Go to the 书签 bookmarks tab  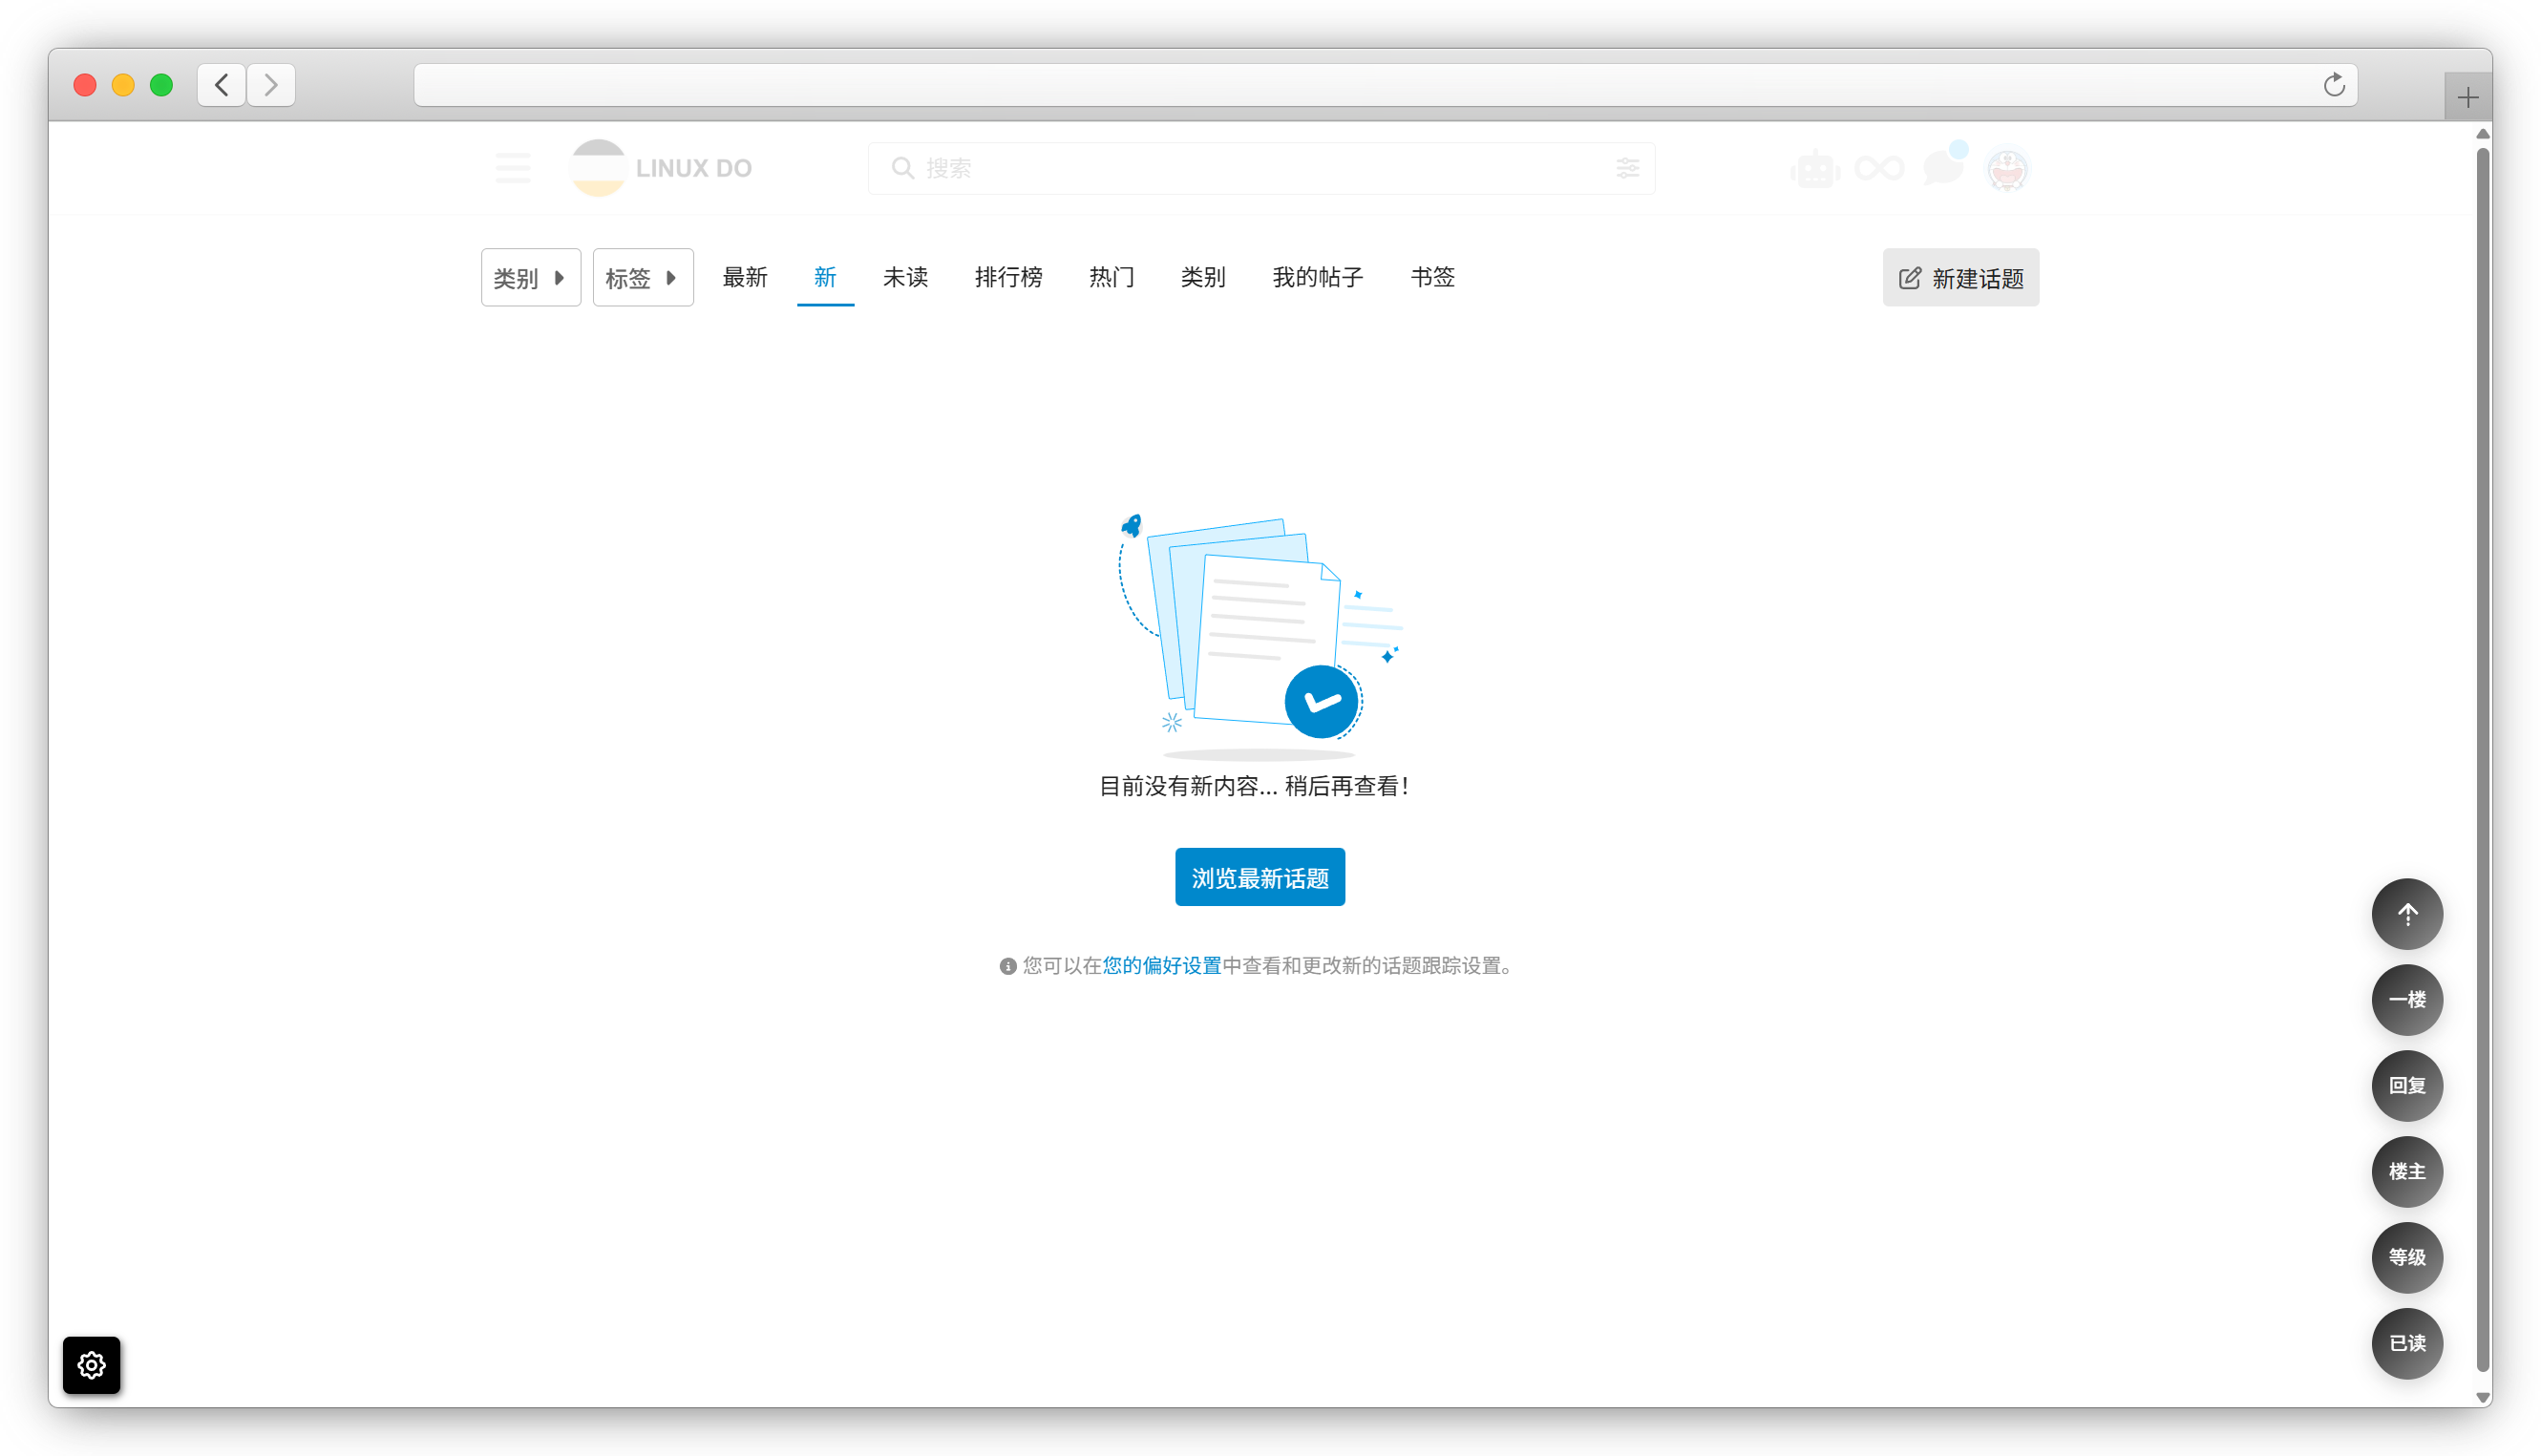pyautogui.click(x=1432, y=277)
